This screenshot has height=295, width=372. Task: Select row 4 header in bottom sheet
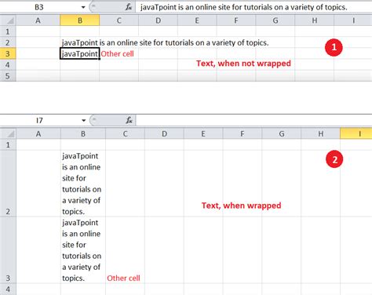tap(8, 290)
